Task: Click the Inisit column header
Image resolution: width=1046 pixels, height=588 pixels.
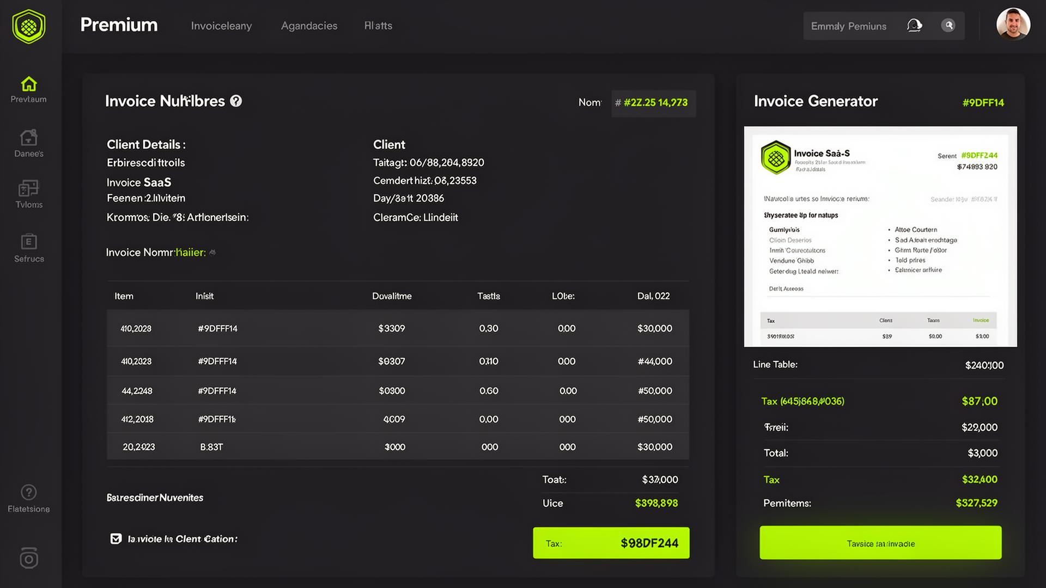Action: click(204, 296)
